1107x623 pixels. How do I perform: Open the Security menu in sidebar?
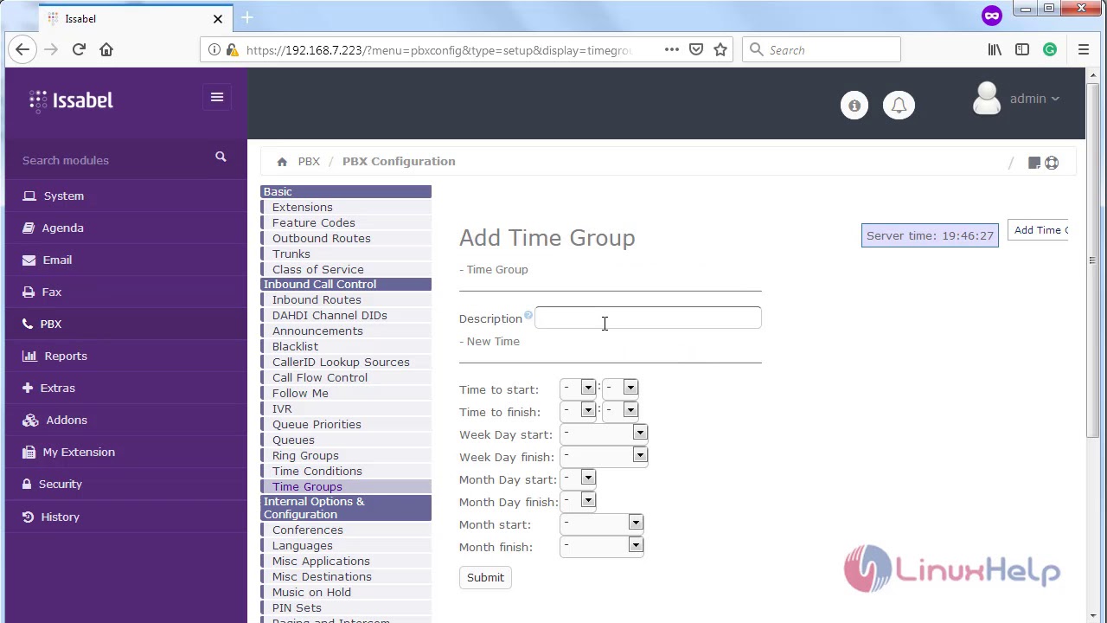click(x=125, y=484)
